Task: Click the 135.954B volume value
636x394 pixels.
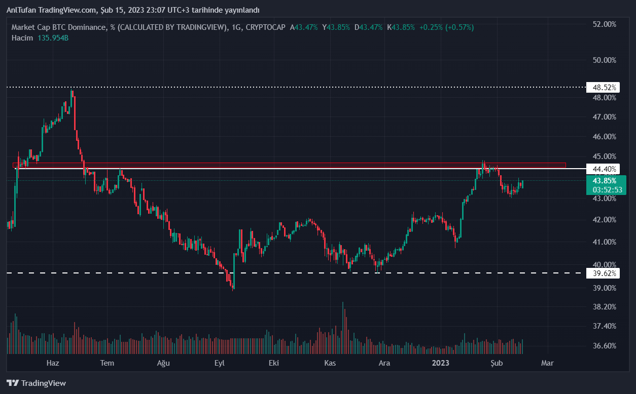Action: (53, 38)
